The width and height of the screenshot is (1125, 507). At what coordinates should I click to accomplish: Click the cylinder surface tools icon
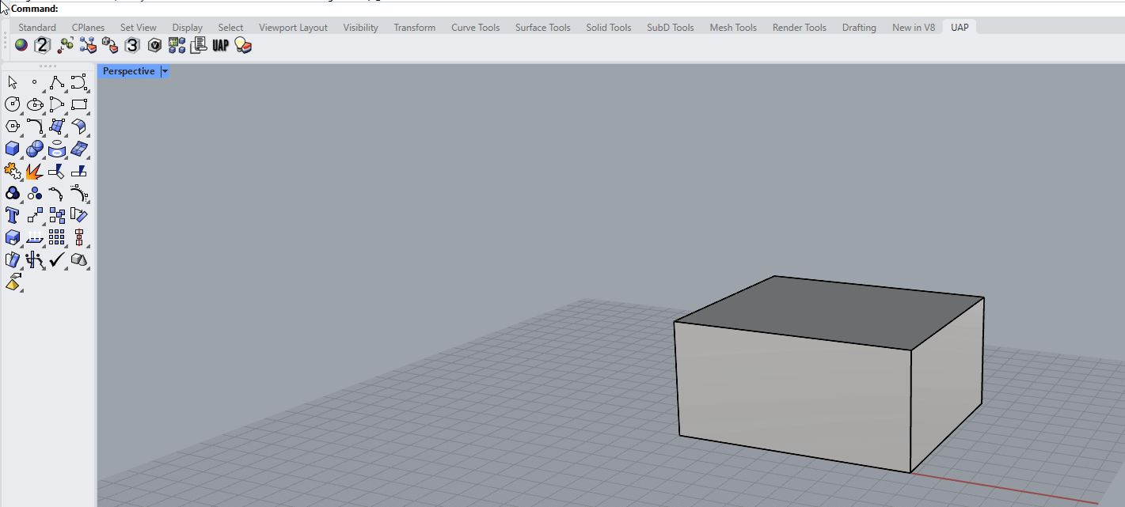(x=57, y=149)
